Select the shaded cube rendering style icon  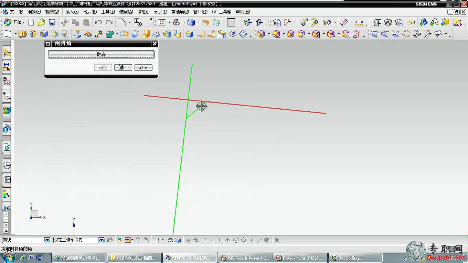click(191, 22)
